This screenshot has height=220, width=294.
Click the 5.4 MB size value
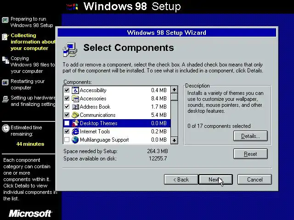pos(159,115)
